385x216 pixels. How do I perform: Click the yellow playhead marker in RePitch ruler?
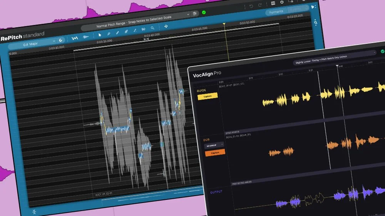[x=224, y=24]
